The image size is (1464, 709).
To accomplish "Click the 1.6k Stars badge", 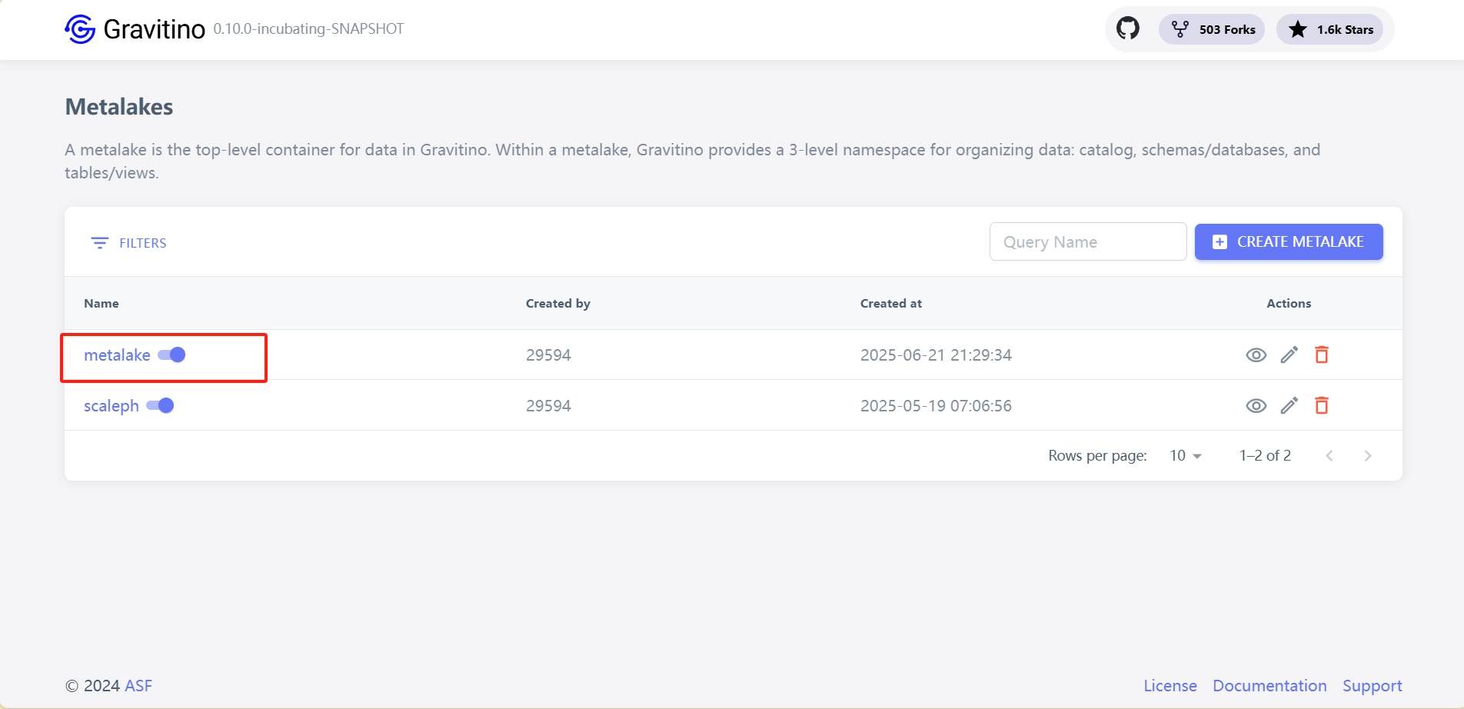I will (1330, 29).
